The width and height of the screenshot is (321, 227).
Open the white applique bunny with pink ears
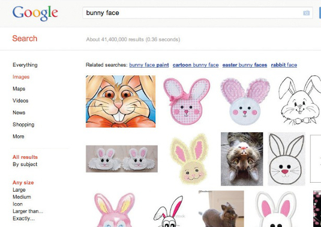click(x=276, y=209)
